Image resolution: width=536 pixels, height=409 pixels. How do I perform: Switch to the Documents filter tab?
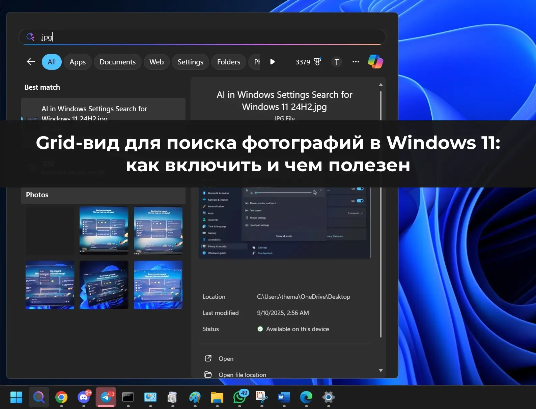pyautogui.click(x=117, y=62)
